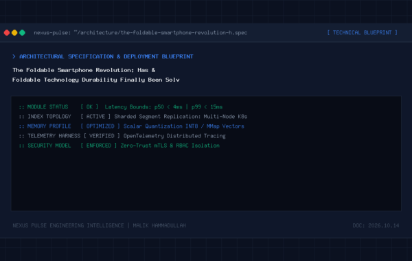Select the MEMORY PROFILE label

(49, 126)
